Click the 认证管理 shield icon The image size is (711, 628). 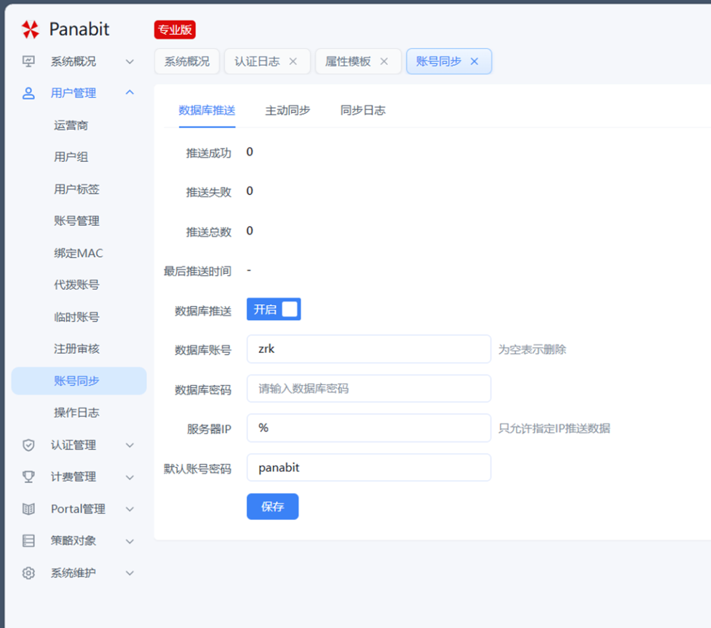[x=28, y=445]
